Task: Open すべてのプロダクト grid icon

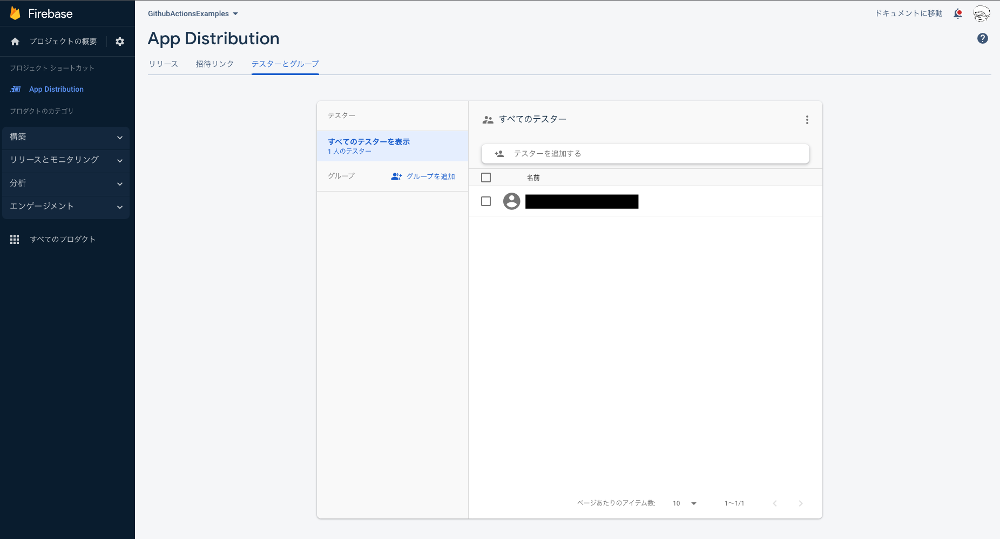Action: [x=15, y=239]
